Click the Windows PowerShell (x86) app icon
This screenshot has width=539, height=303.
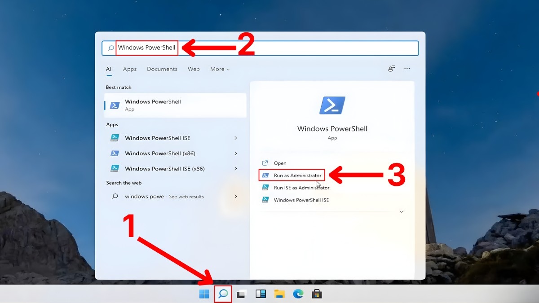point(115,153)
